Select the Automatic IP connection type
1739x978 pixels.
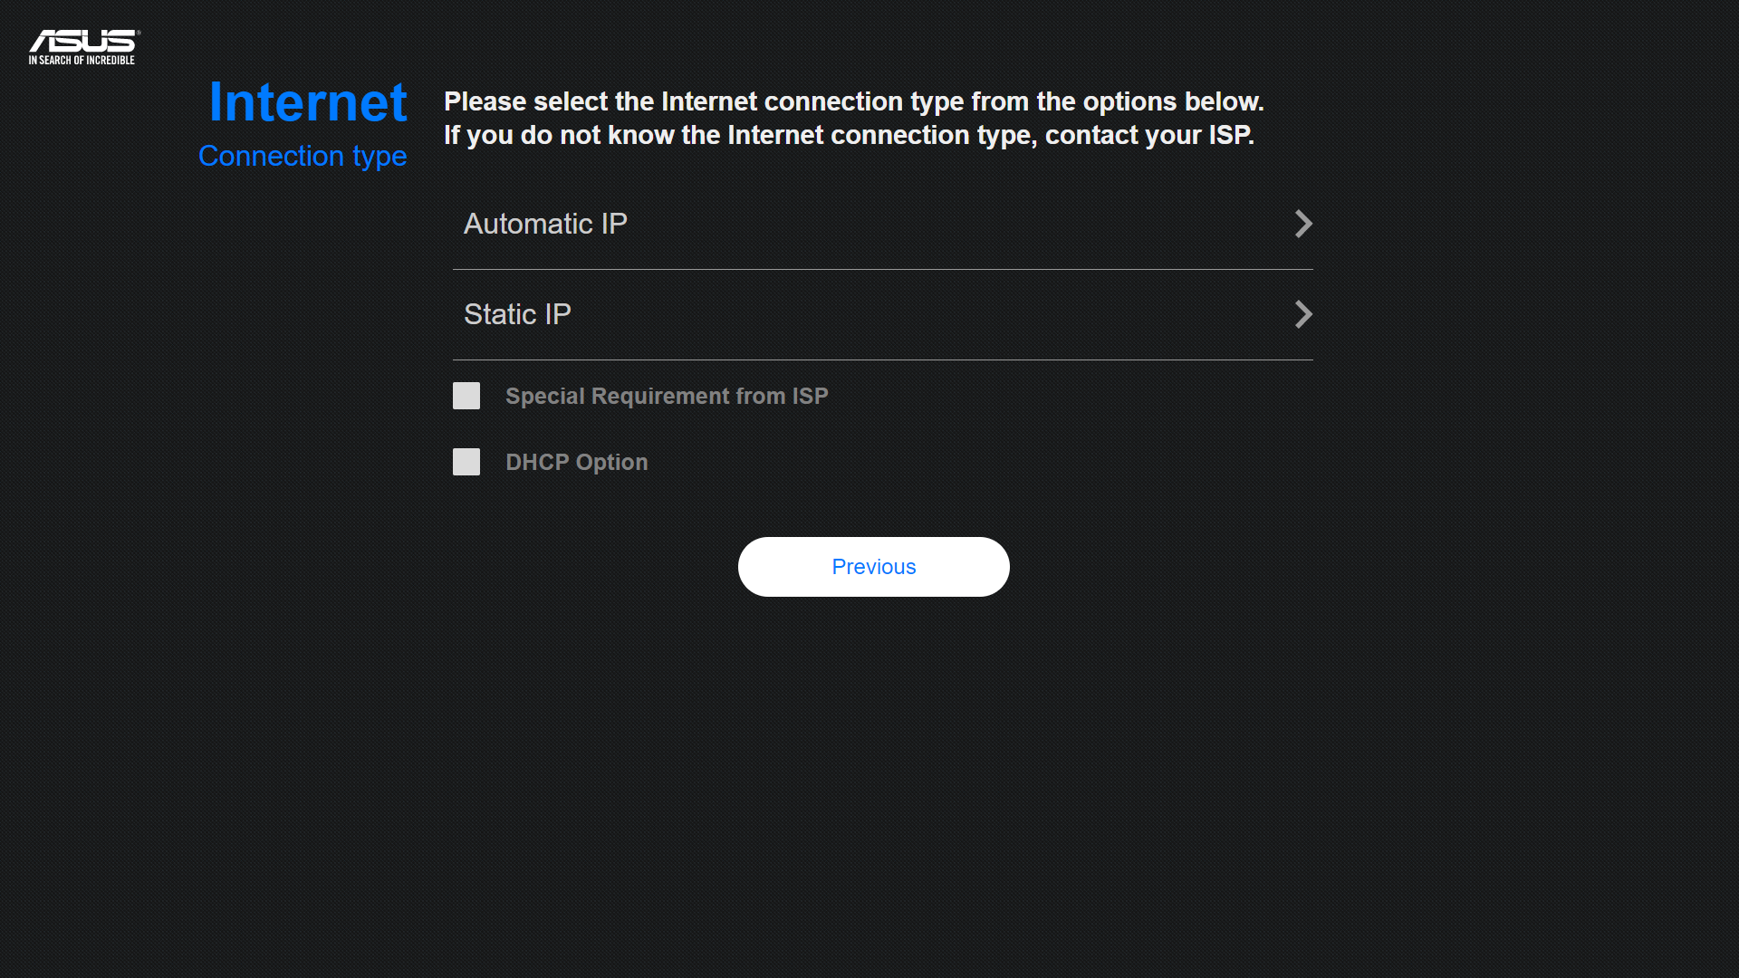[x=882, y=224]
